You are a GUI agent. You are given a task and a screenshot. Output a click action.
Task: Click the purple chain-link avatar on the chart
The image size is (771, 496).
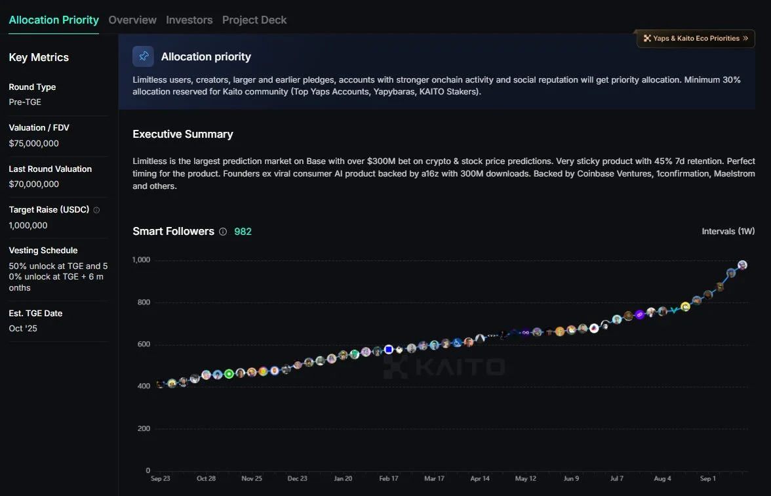[640, 315]
